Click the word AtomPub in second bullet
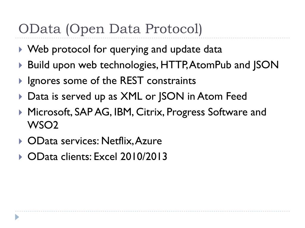The image size is (305, 228). [210, 65]
